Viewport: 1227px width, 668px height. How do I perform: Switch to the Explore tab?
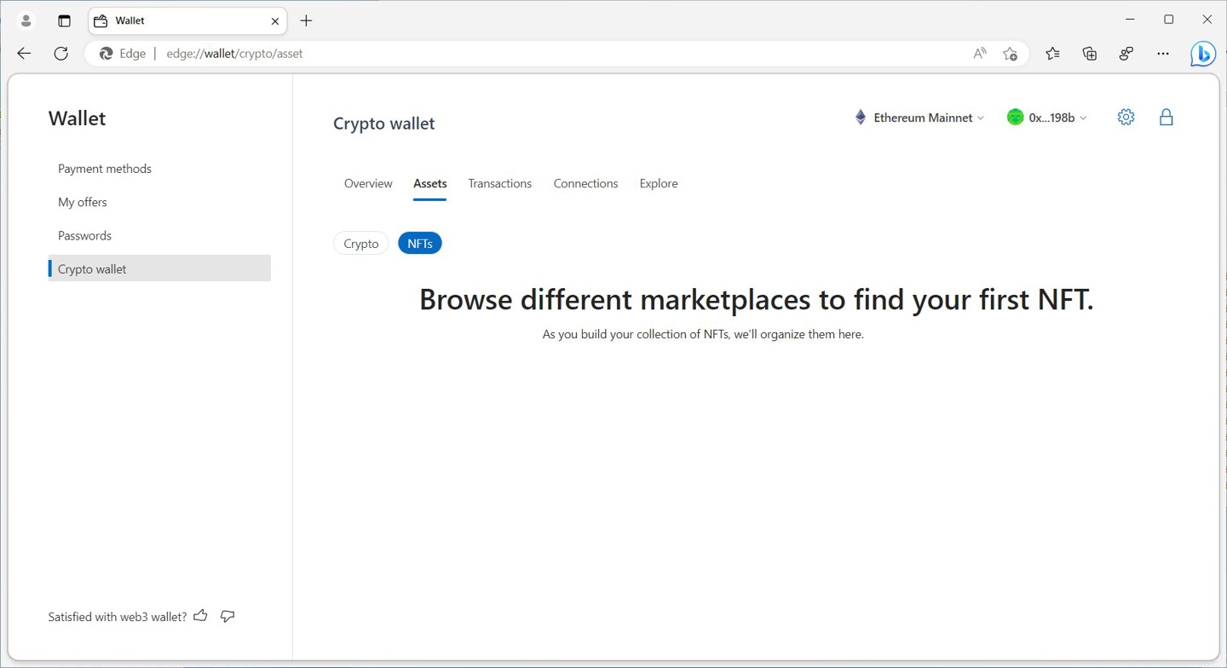tap(659, 184)
